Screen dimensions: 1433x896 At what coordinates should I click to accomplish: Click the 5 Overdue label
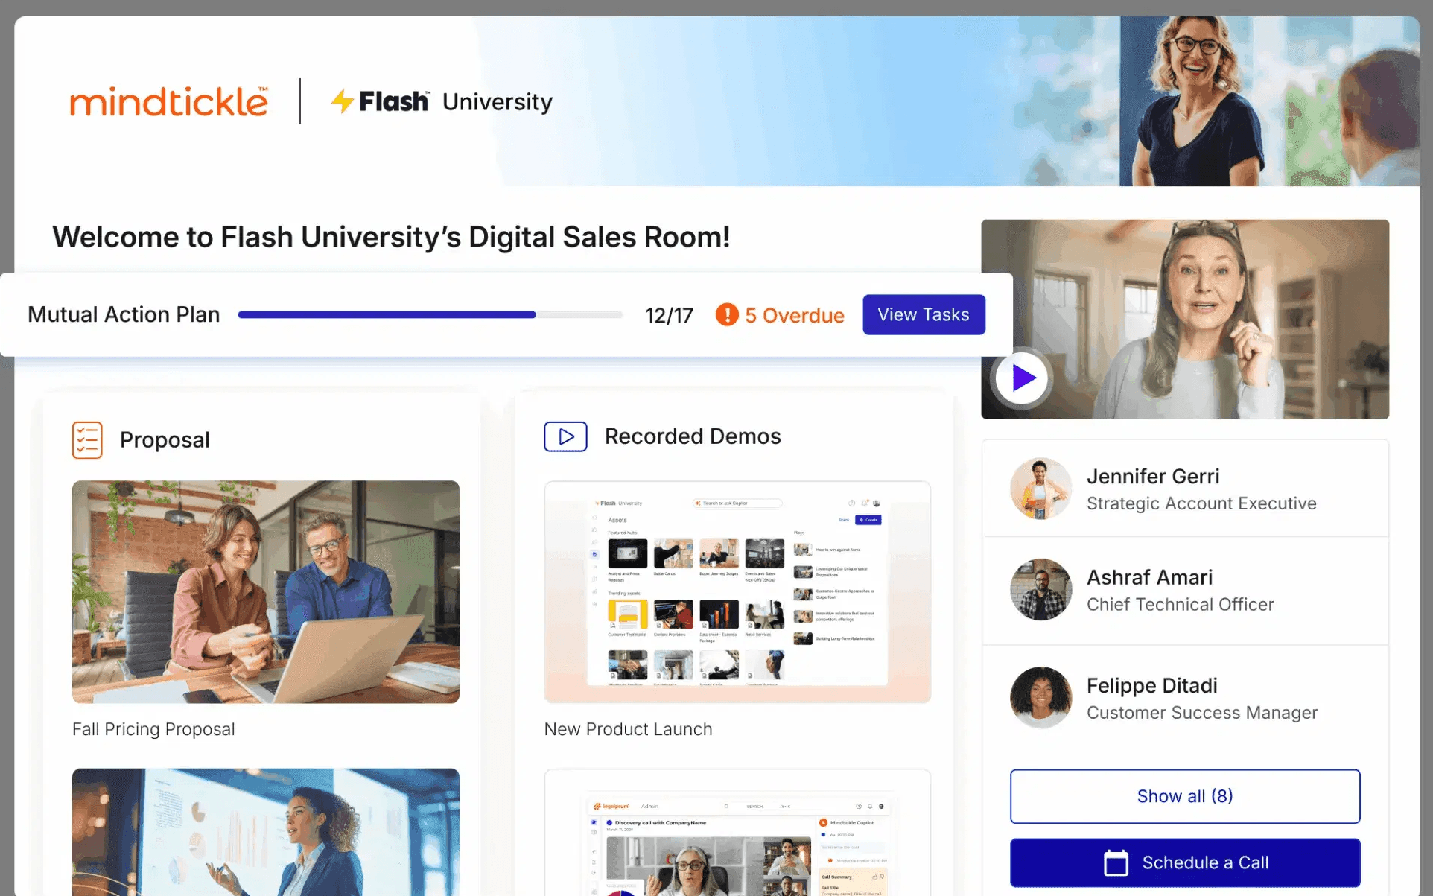coord(795,315)
